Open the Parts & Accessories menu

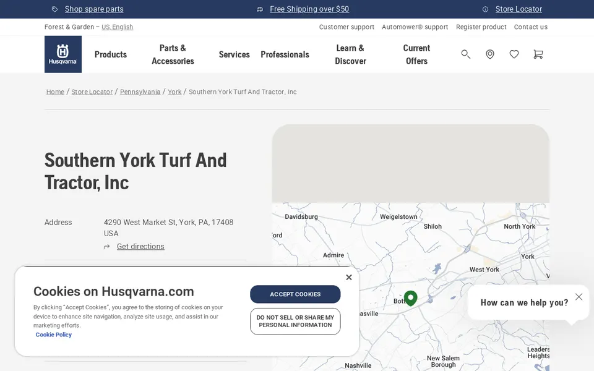[173, 54]
